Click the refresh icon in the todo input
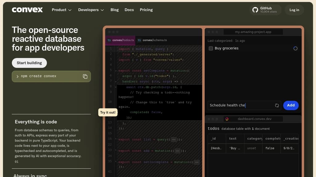The width and height of the screenshot is (316, 177). [x=277, y=105]
